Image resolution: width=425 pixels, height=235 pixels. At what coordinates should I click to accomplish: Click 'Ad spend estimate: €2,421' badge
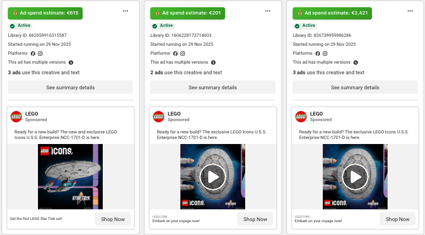click(x=332, y=13)
